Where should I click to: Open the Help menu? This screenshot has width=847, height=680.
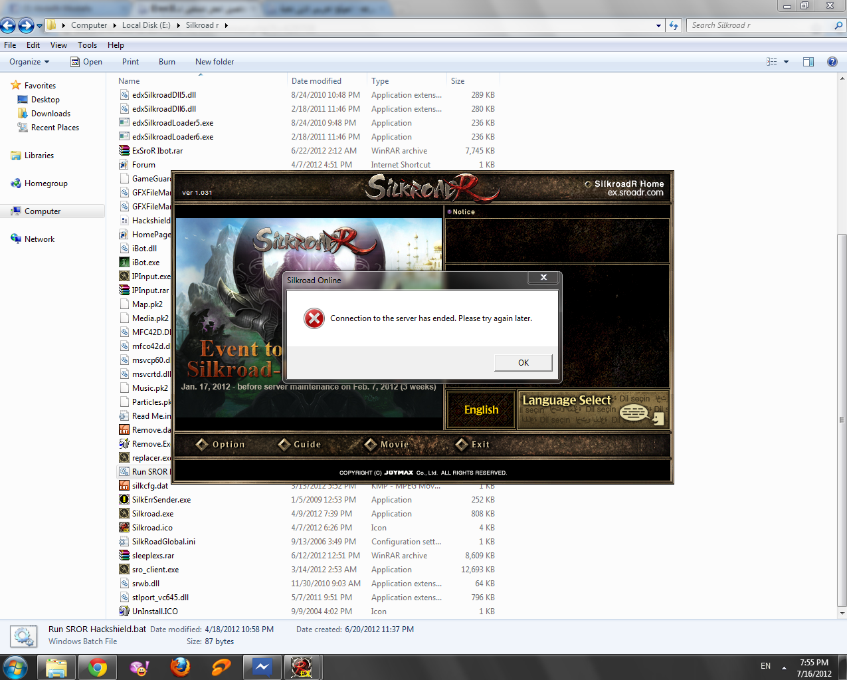pos(116,45)
